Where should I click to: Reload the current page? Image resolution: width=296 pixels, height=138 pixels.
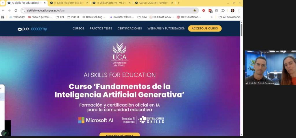pyautogui.click(x=16, y=10)
